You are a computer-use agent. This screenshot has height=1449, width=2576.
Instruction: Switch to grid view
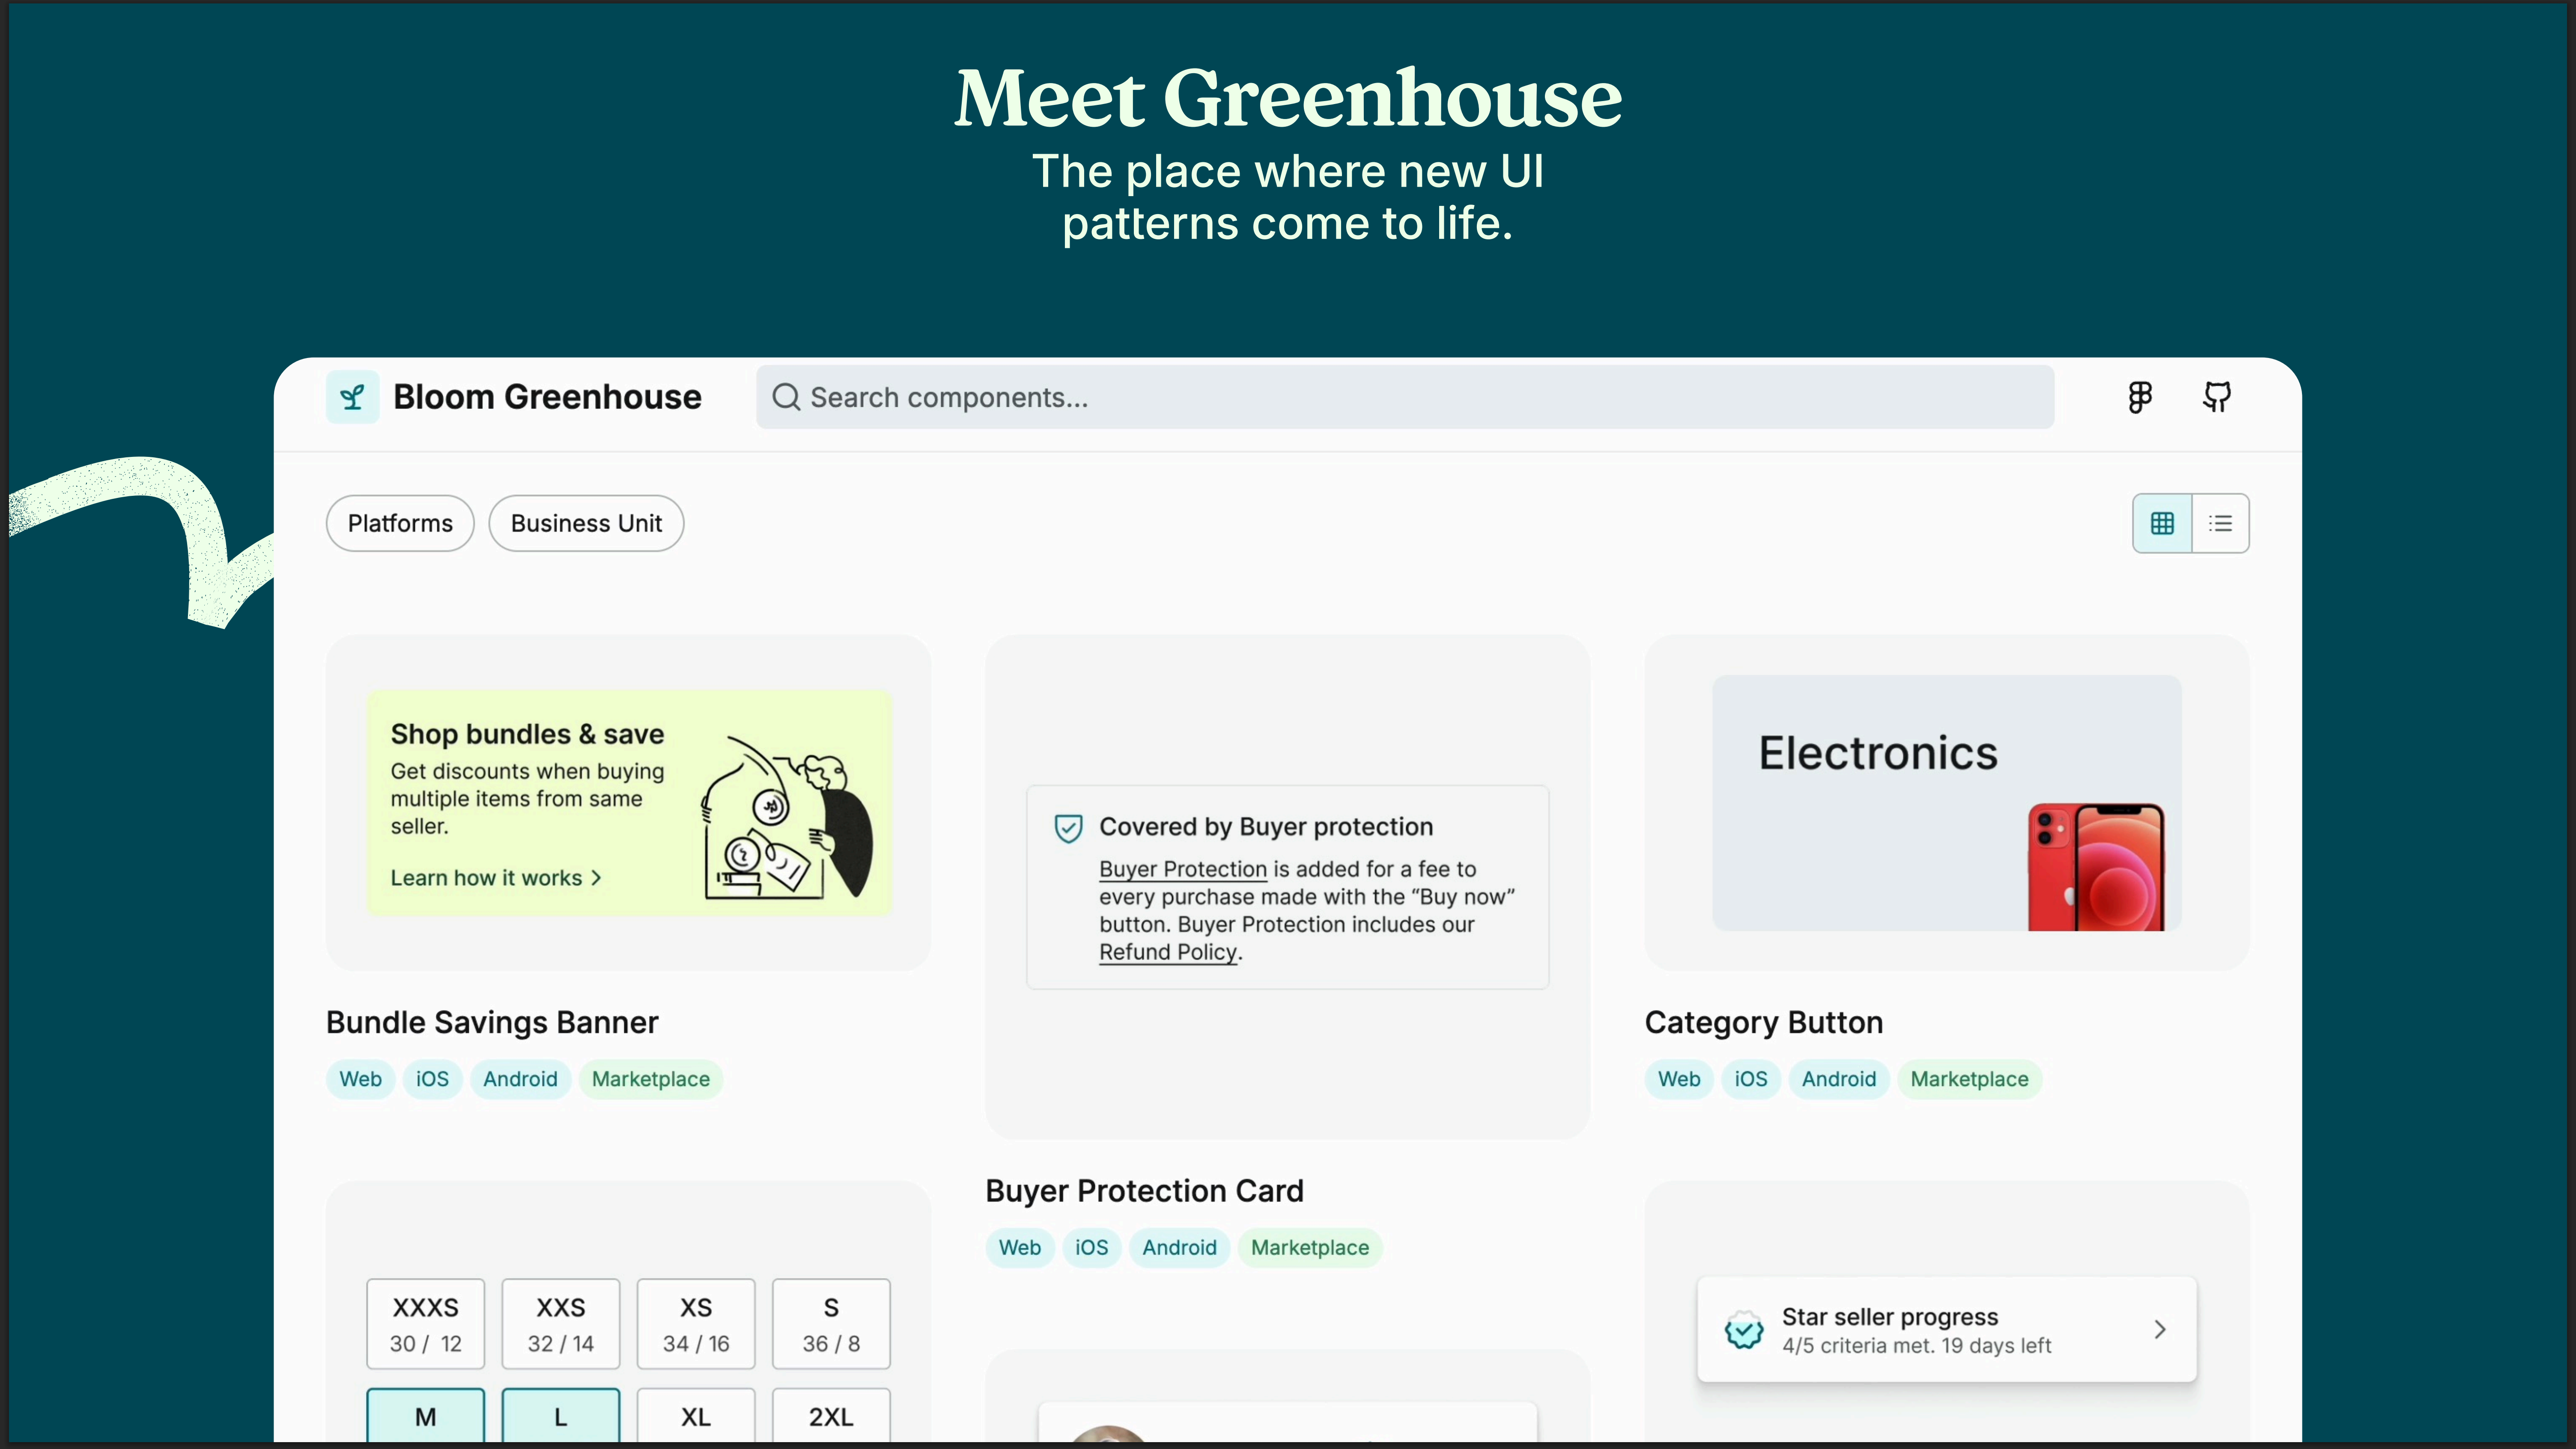tap(2162, 523)
